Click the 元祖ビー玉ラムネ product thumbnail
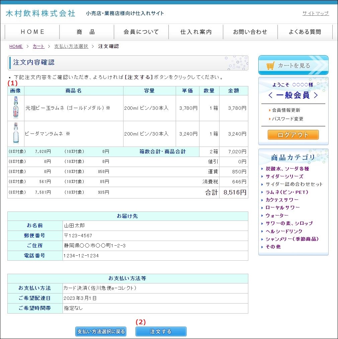The height and width of the screenshot is (339, 338). [x=16, y=108]
